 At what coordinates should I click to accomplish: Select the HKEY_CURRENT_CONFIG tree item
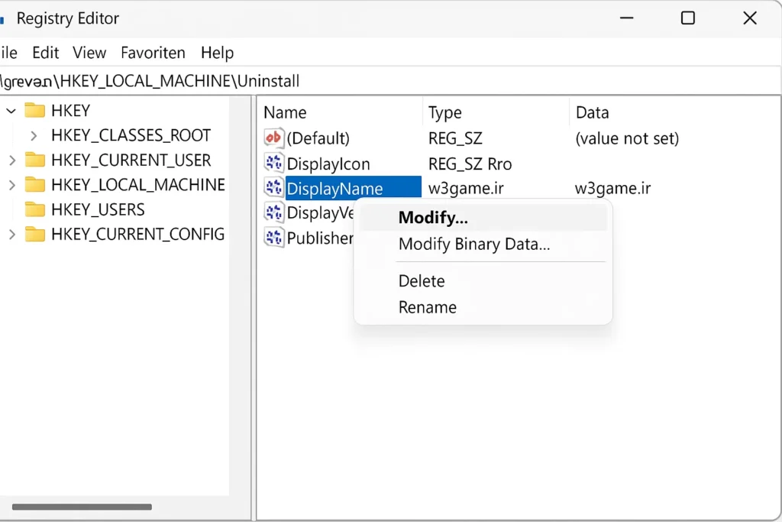137,234
